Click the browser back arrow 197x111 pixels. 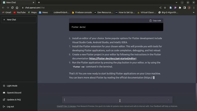coord(3,8)
